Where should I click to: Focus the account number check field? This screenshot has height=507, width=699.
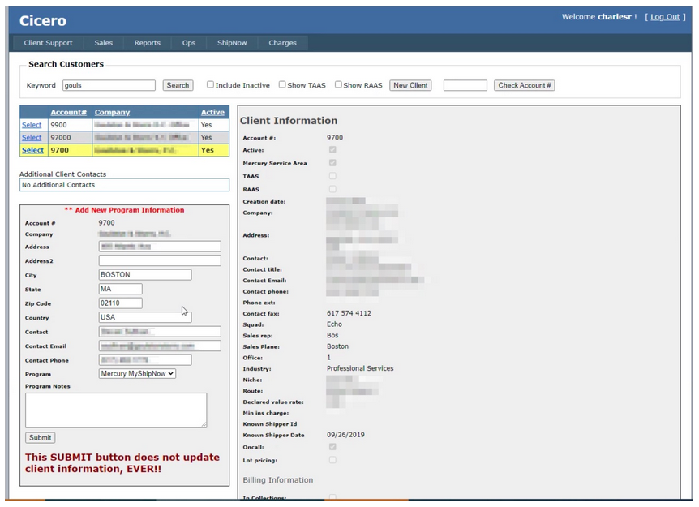465,85
